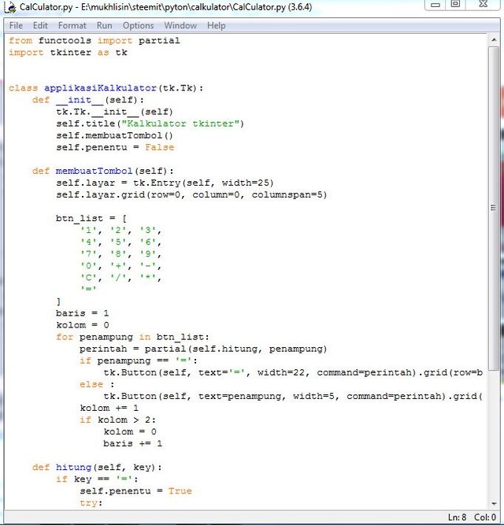Click the list row '0', '+', '-'
This screenshot has width=504, height=525.
coord(121,266)
